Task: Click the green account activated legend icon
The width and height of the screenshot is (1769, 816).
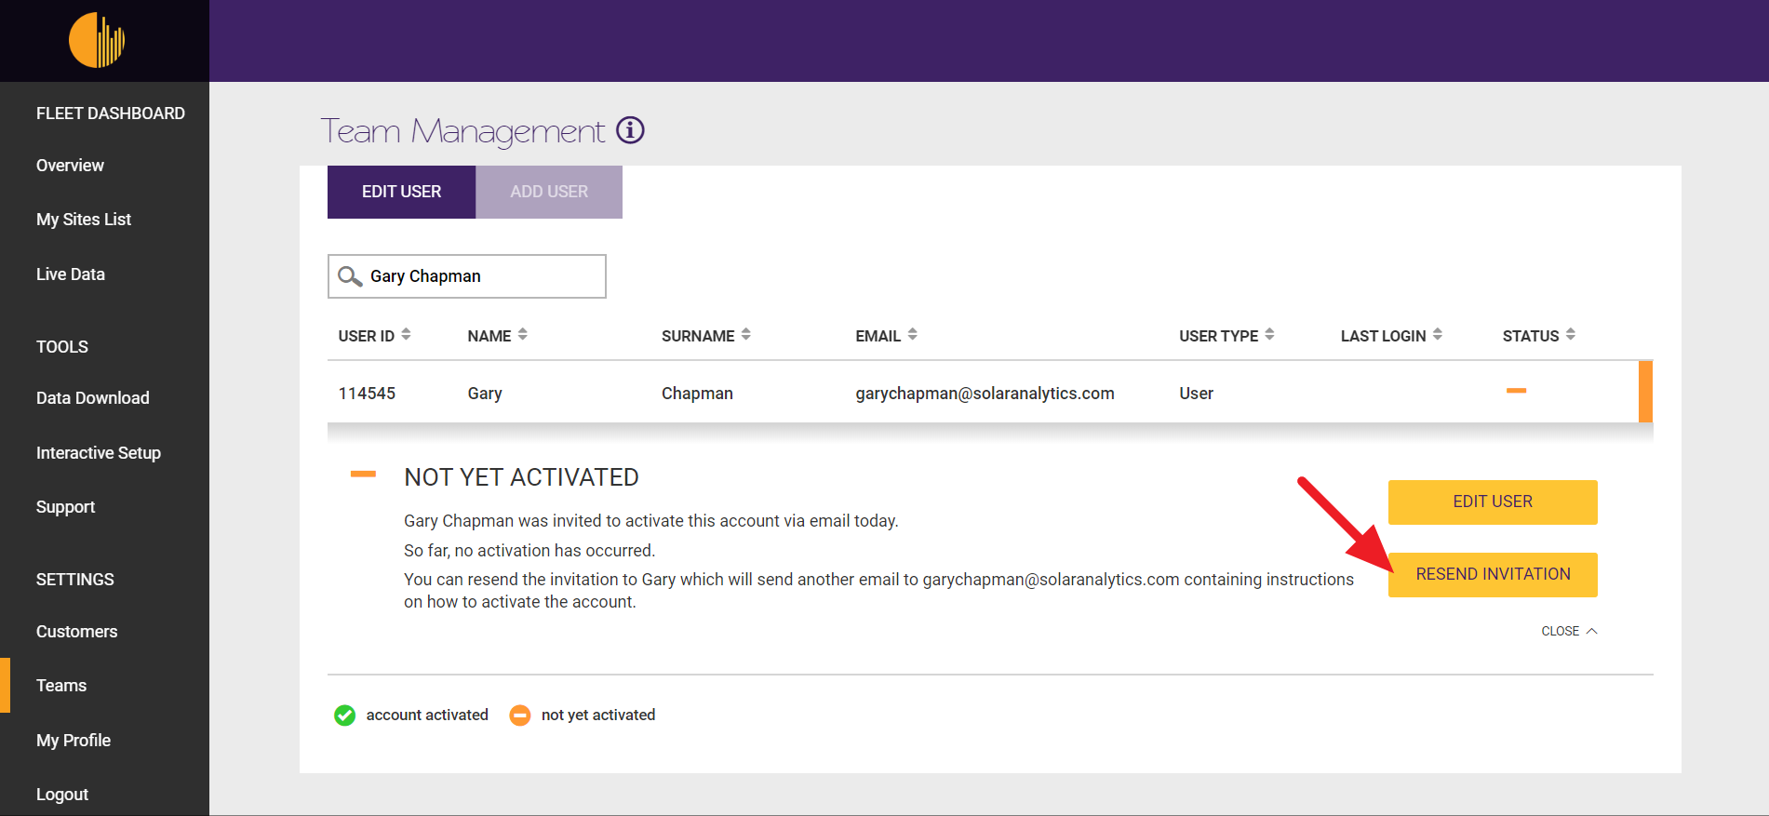Action: click(344, 716)
